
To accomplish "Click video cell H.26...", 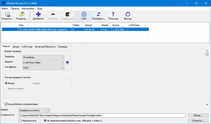I will point(106,29).
